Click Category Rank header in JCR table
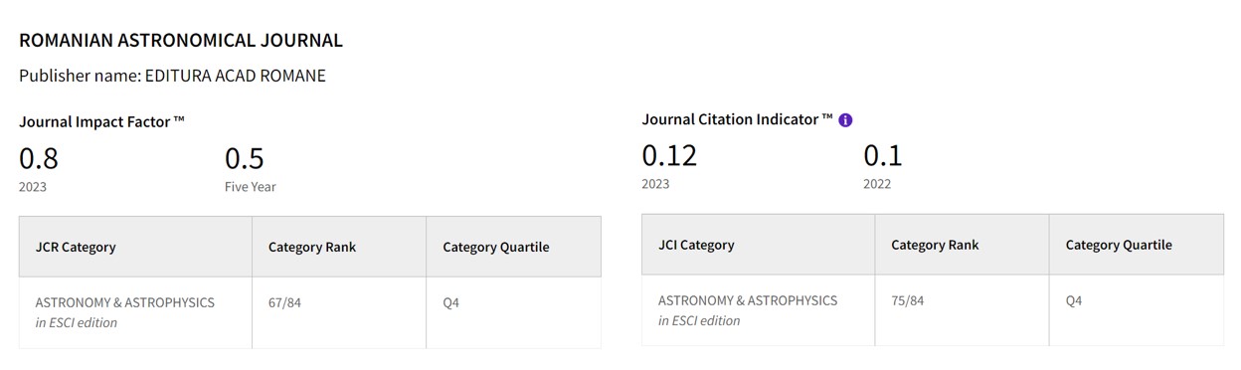 [312, 247]
